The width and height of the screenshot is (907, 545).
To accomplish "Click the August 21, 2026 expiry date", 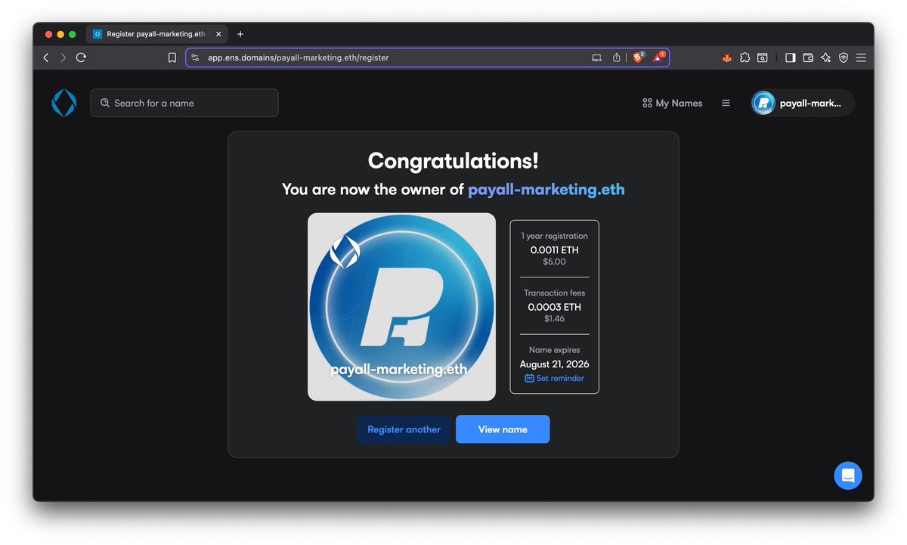I will pyautogui.click(x=555, y=364).
